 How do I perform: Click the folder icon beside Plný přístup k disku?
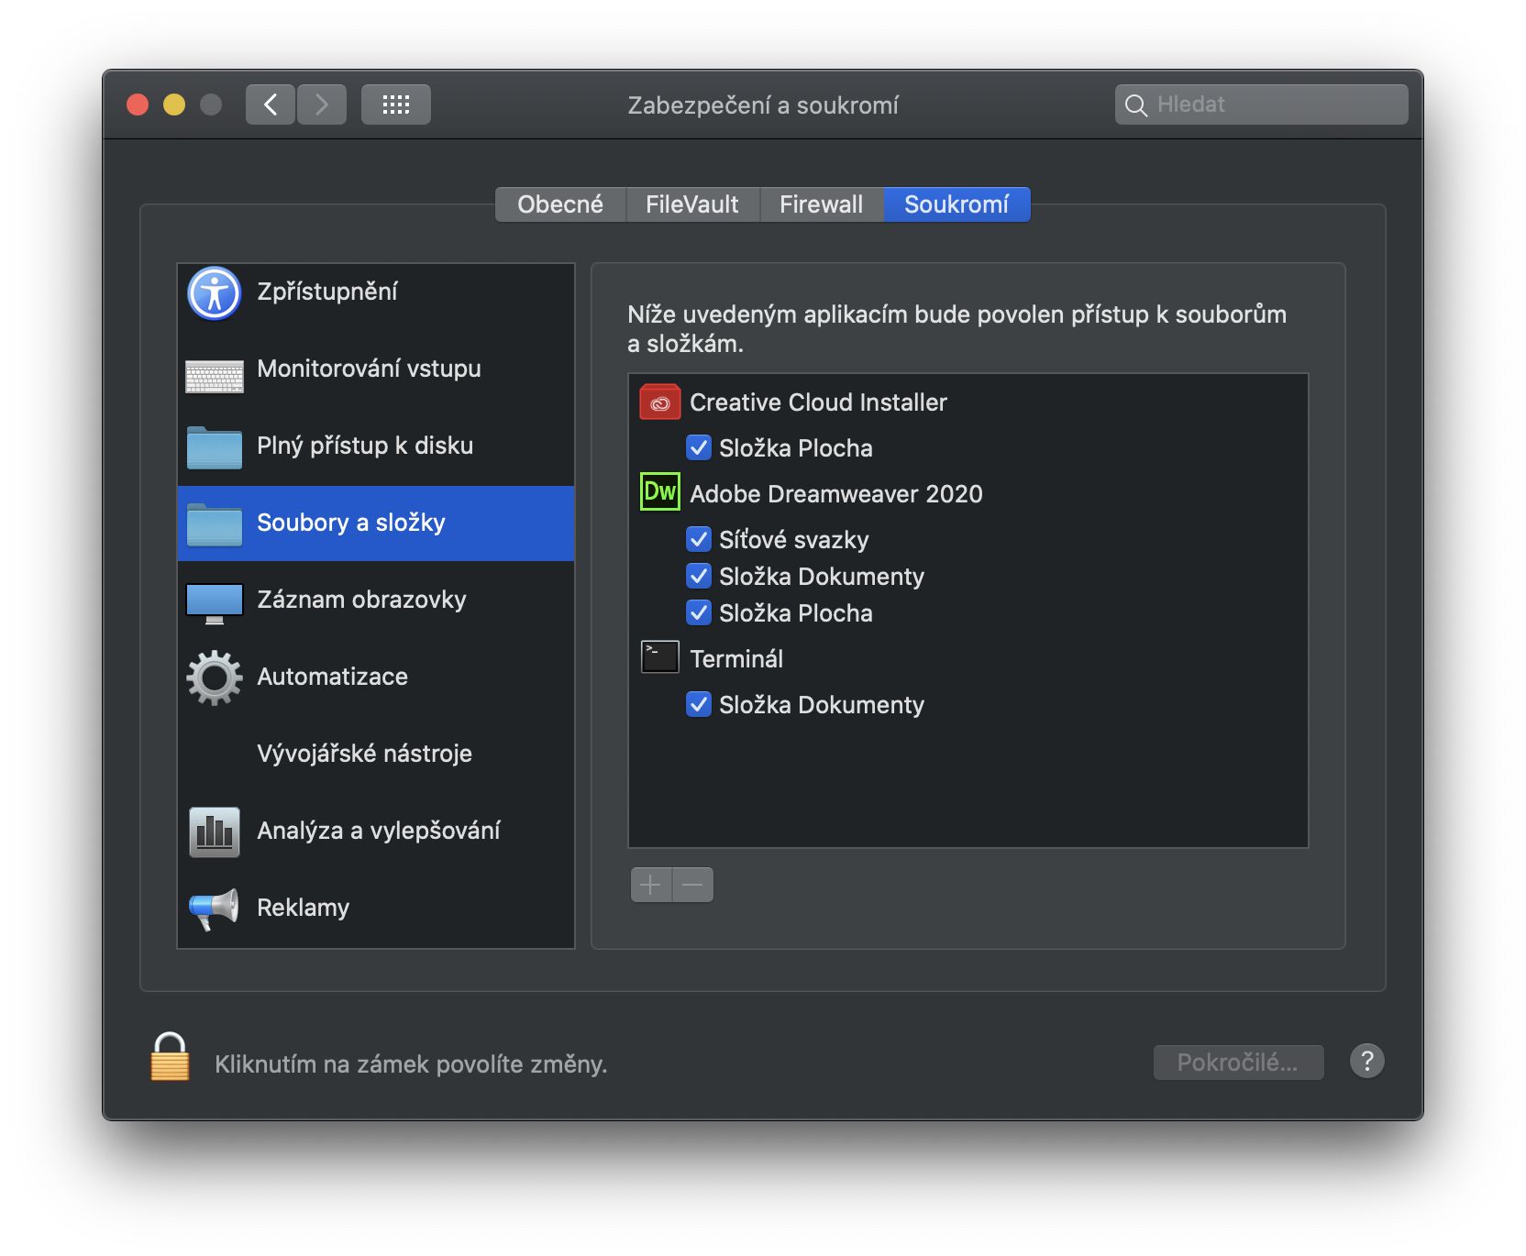(215, 447)
